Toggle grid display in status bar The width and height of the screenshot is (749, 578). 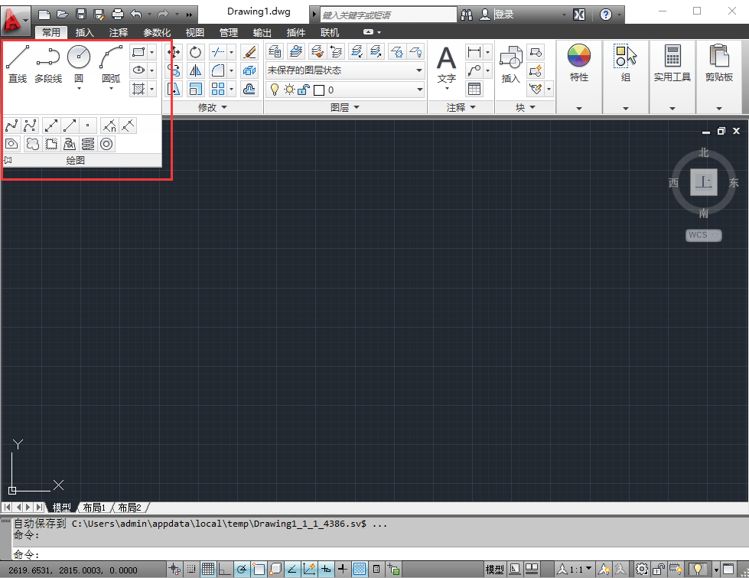[208, 569]
